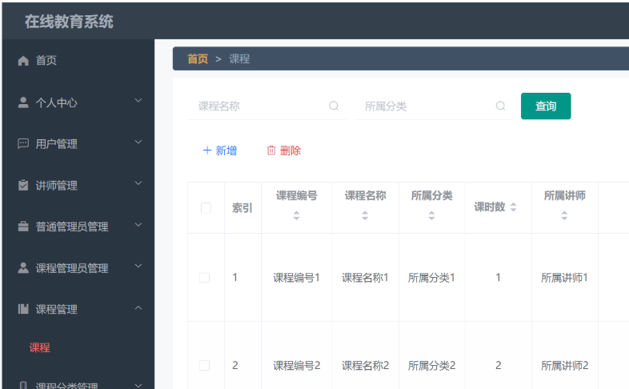This screenshot has width=629, height=389.
Task: Click the 用户管理 chat icon
Action: point(23,144)
